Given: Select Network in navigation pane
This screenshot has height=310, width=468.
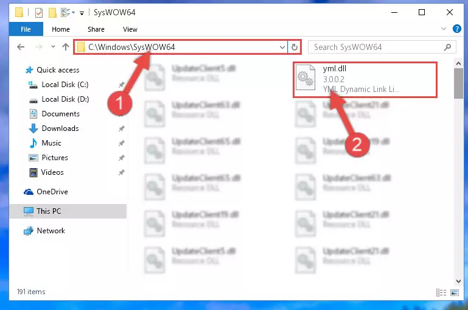Looking at the screenshot, I should coord(51,231).
